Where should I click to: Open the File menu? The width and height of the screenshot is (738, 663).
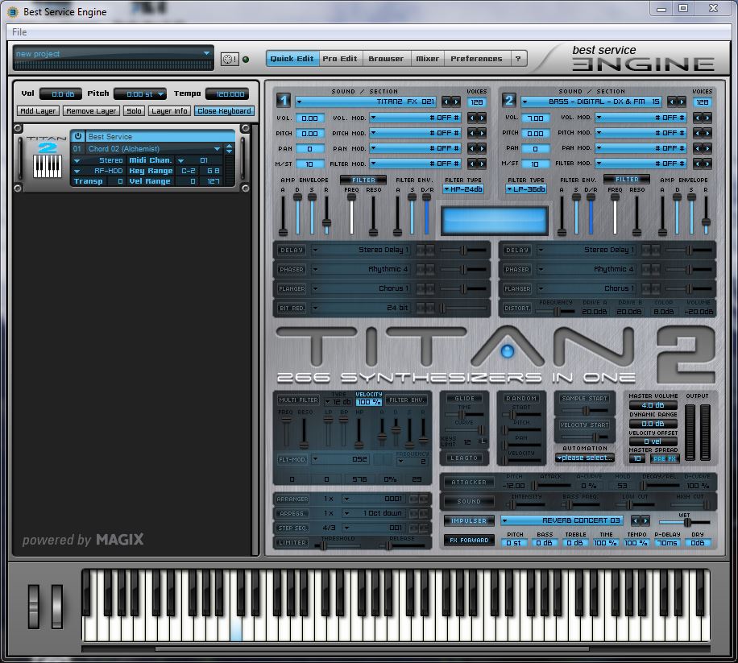click(19, 32)
